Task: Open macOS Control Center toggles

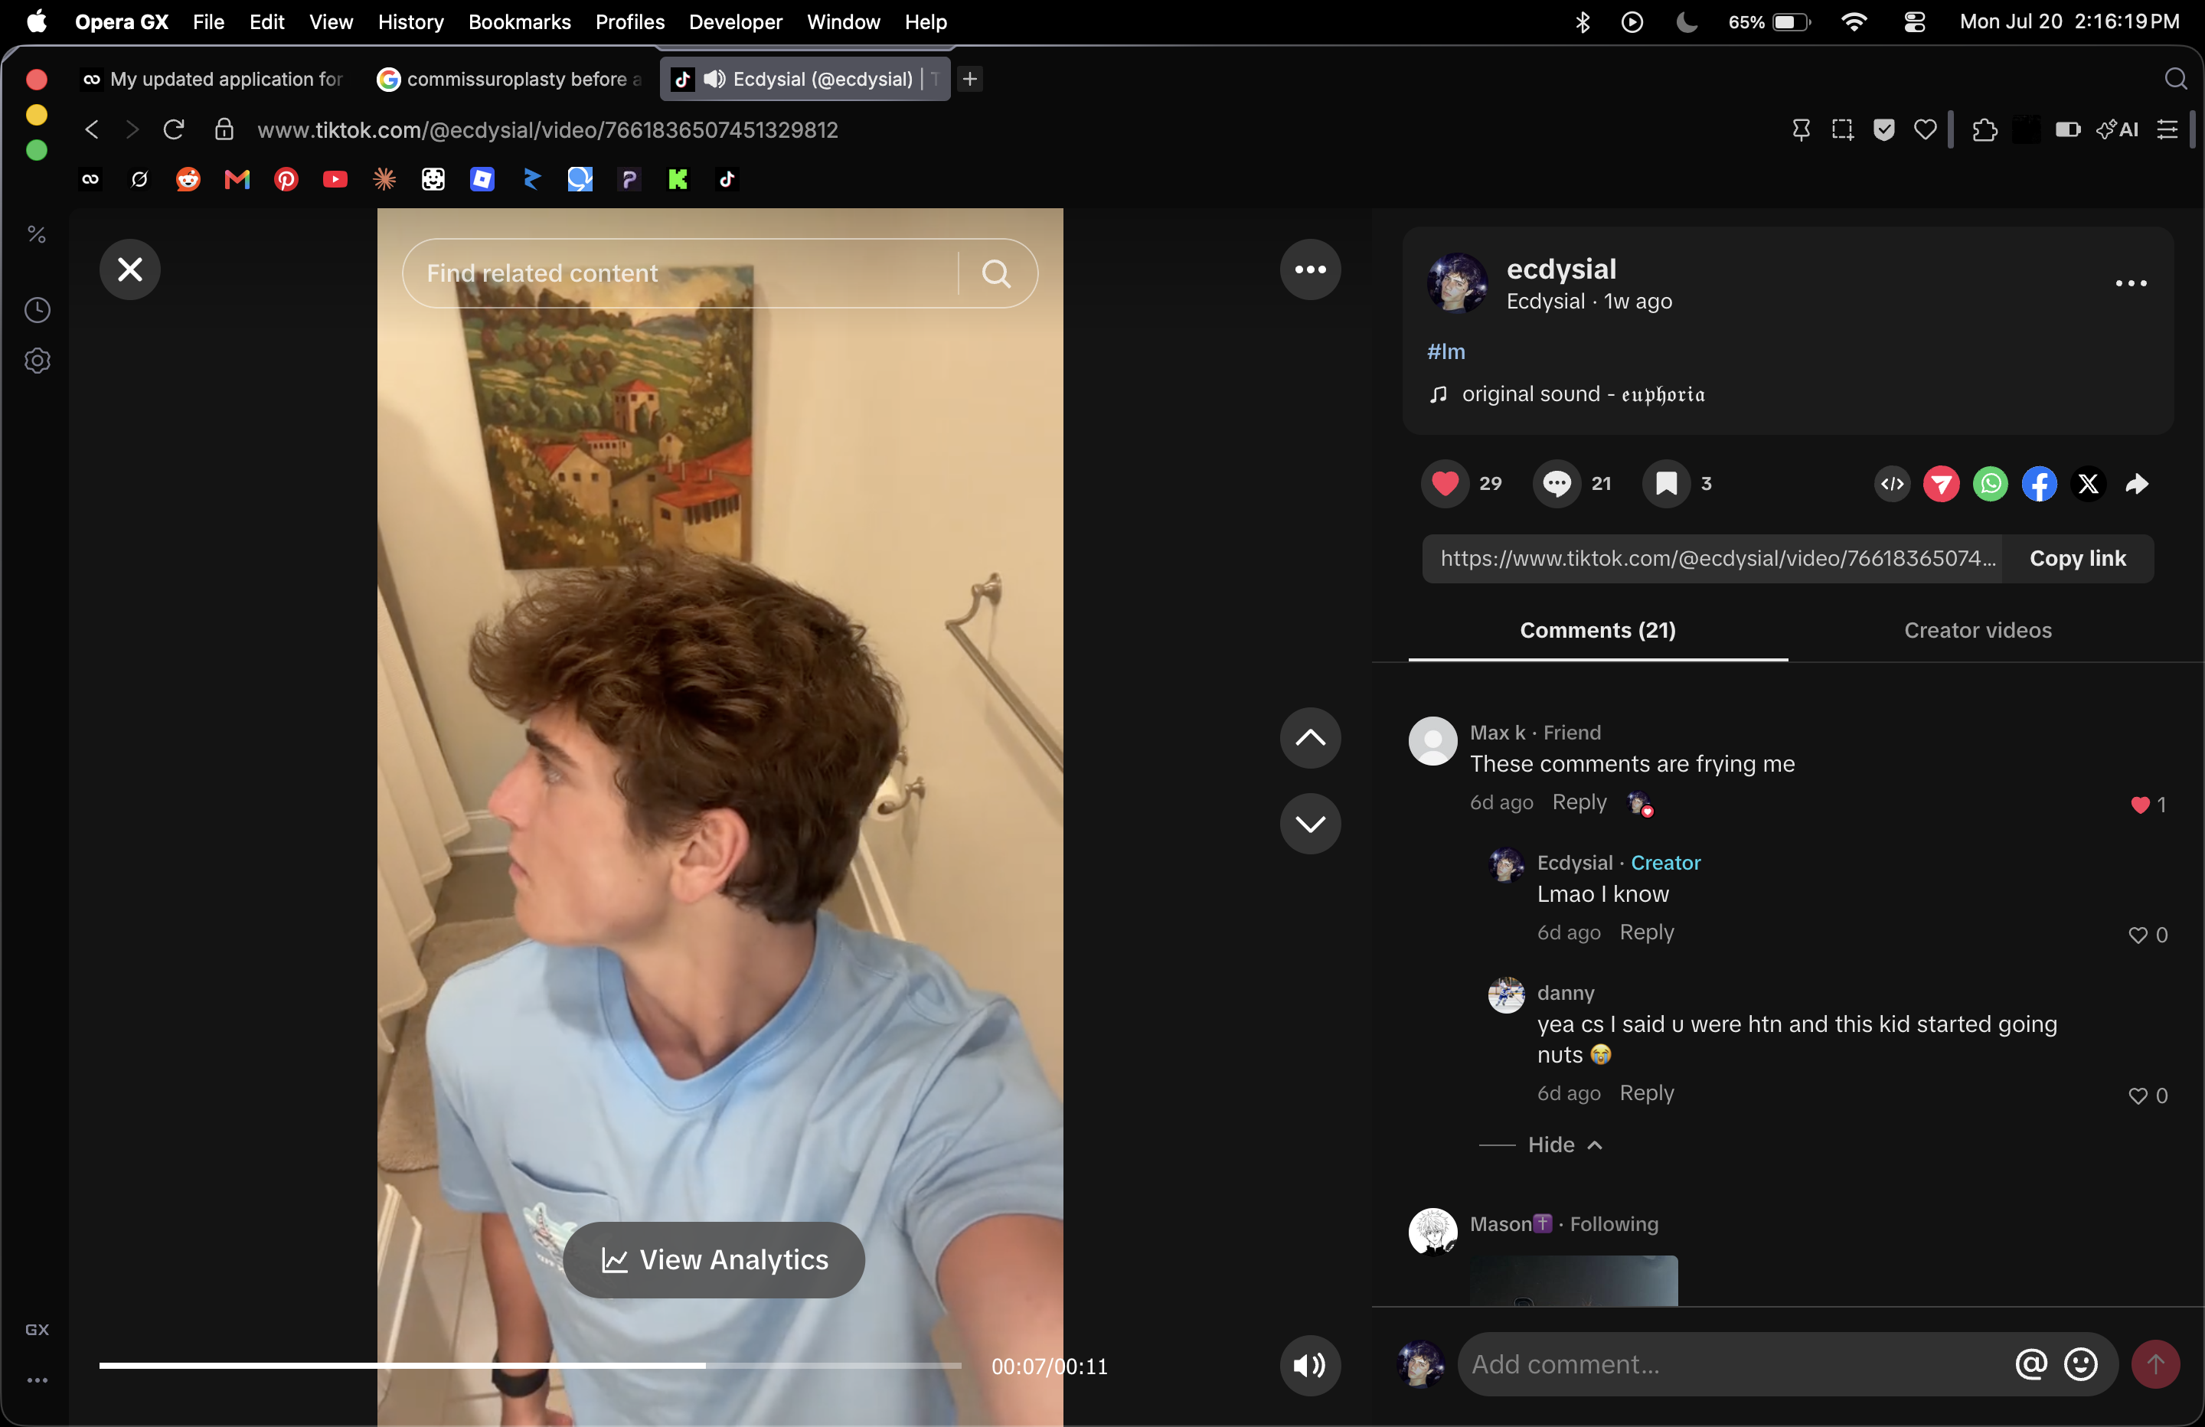Action: 1915,21
